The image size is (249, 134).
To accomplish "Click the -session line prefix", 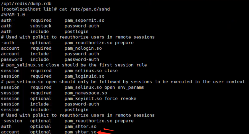I will (12, 121).
